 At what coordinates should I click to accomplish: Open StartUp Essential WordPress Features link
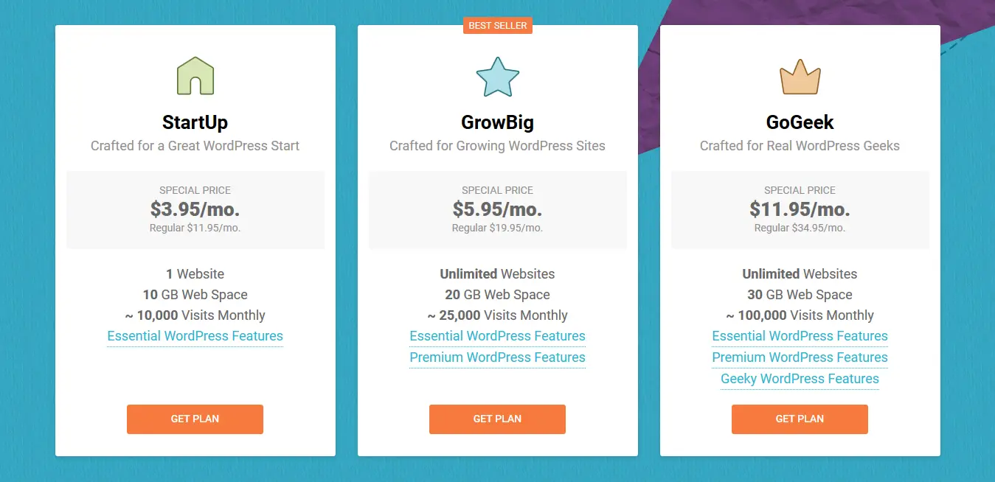(x=195, y=336)
